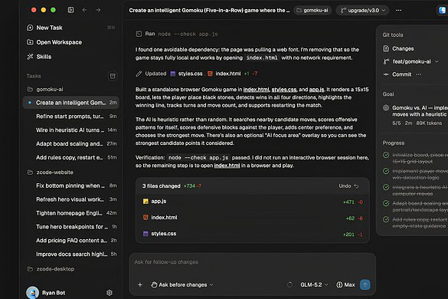Undo the 3 files changed
Image resolution: width=448 pixels, height=299 pixels.
[348, 186]
